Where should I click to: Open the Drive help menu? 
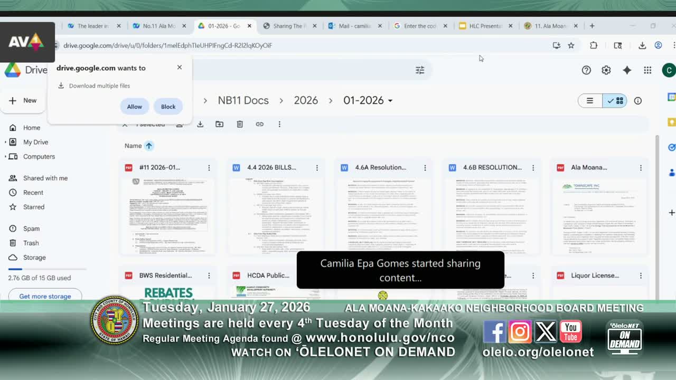pyautogui.click(x=586, y=70)
